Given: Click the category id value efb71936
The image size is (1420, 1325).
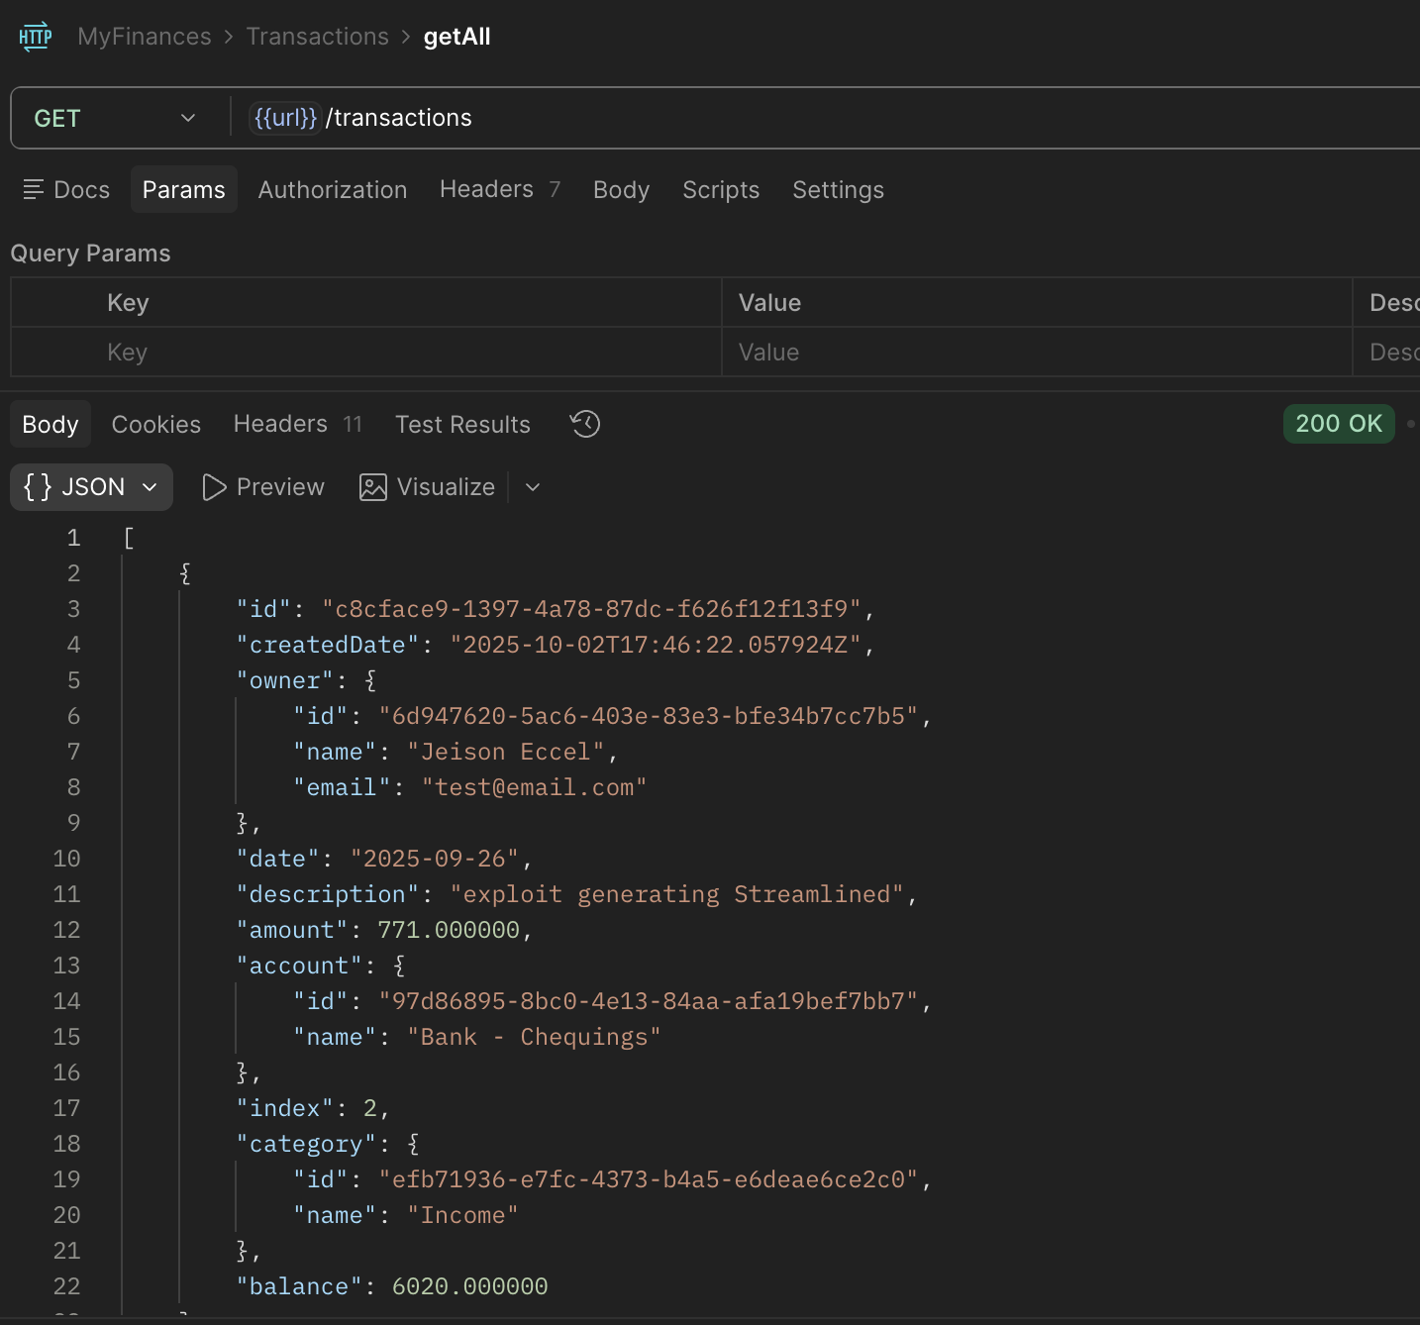Looking at the screenshot, I should [x=649, y=1179].
